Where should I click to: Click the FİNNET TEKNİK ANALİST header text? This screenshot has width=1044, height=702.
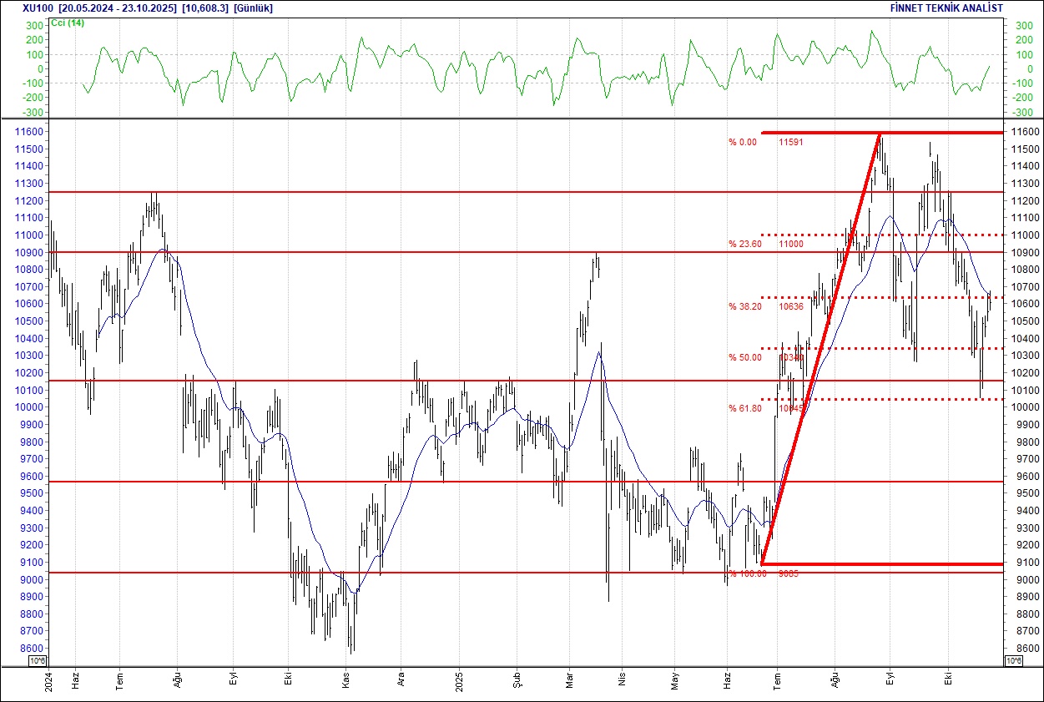[x=946, y=8]
